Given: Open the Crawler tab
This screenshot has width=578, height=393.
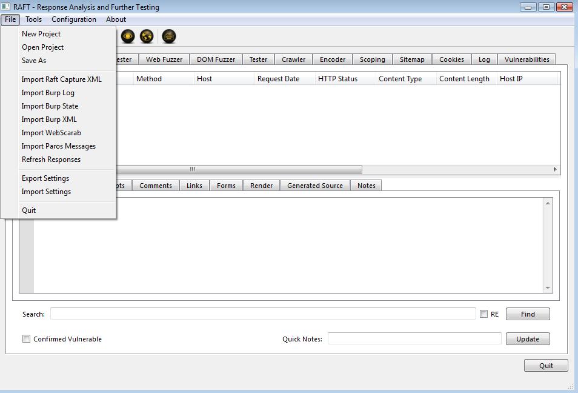Looking at the screenshot, I should 293,59.
